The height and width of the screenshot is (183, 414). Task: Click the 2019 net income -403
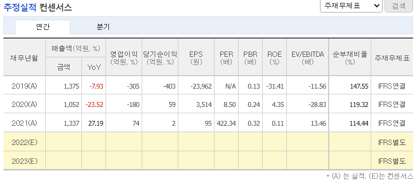[x=169, y=86]
